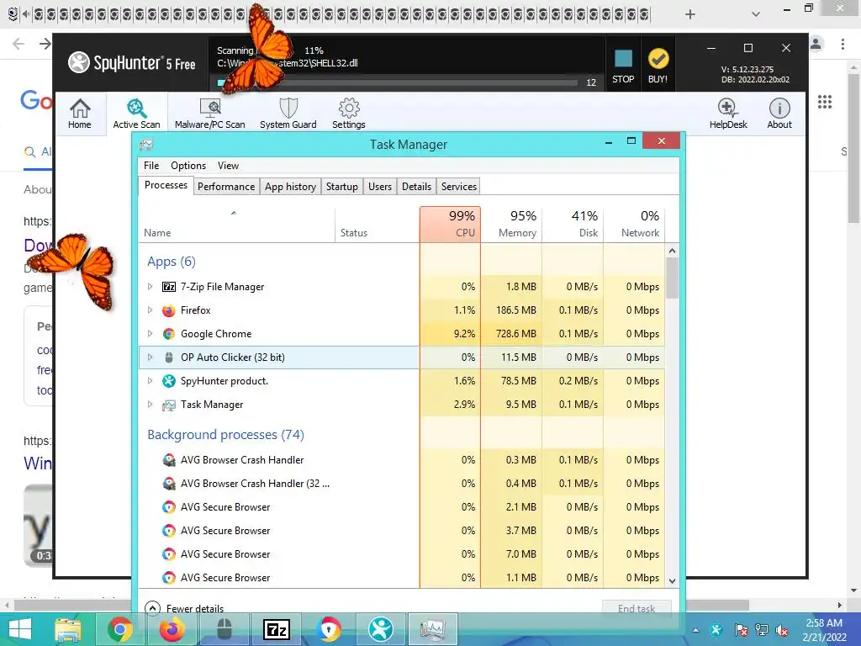Select AVG Browser Crash Handler (32 ... row
861x646 pixels.
(x=401, y=484)
